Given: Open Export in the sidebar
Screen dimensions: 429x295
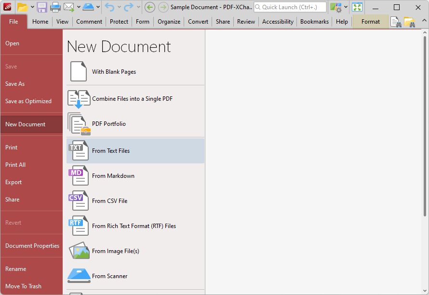Looking at the screenshot, I should click(31, 182).
